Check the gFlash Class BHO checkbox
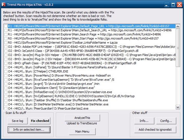184x140 pixels. 6,63
